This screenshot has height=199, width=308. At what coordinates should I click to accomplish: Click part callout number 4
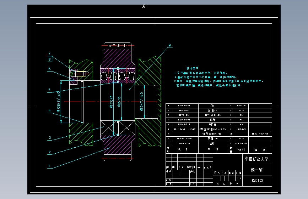point(49,111)
